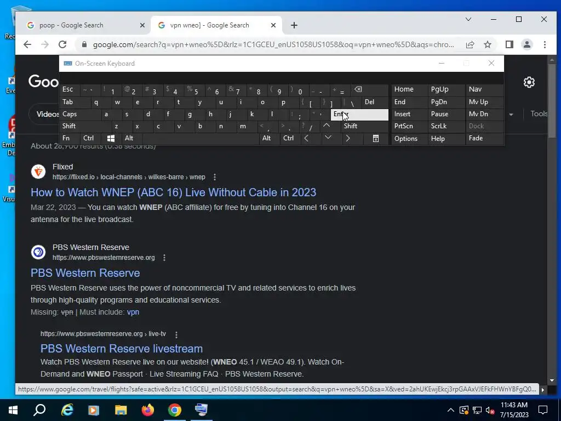Show hidden system tray icons
Screen dimensions: 561x421
(x=451, y=410)
